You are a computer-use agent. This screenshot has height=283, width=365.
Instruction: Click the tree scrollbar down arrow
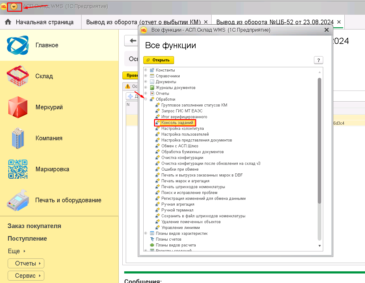(319, 246)
